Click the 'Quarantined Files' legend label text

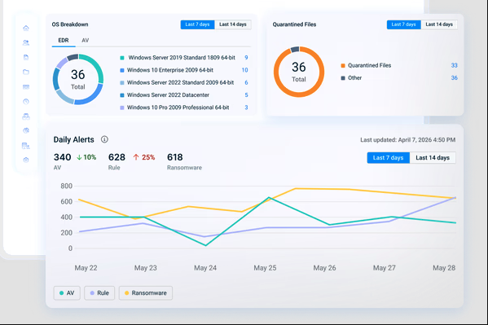tap(369, 65)
